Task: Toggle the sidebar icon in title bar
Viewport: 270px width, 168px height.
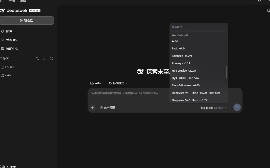Action: pyautogui.click(x=2, y=1)
